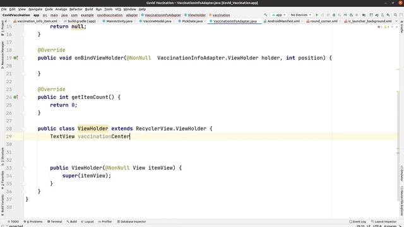Image resolution: width=404 pixels, height=227 pixels.
Task: Open the Project Structure icon in toolbar
Action: (364, 15)
